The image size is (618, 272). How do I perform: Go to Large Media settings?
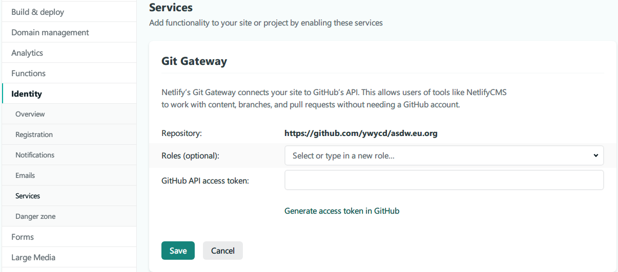tap(33, 257)
